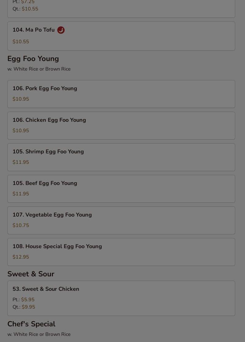Click the $10.75 Vegetable Egg Foo Young price
This screenshot has height=342, width=245.
[21, 225]
